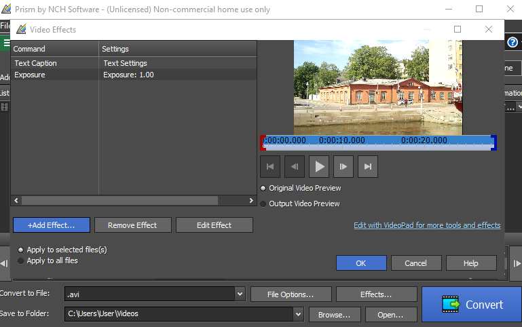522x327 pixels.
Task: Open Edit with VideoPad link
Action: [x=427, y=225]
